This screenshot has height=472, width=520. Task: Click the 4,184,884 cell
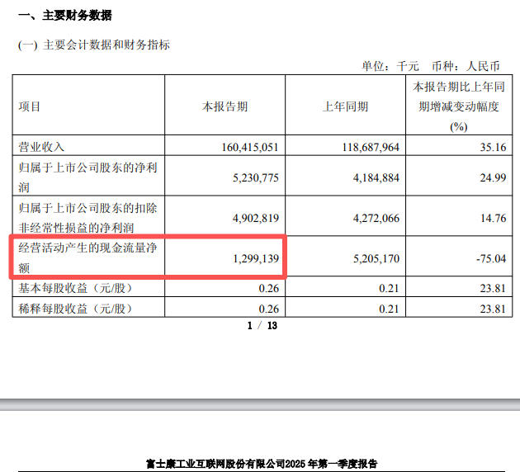[x=373, y=177]
